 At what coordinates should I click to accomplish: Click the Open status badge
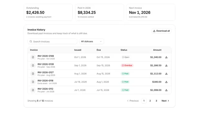click(126, 57)
